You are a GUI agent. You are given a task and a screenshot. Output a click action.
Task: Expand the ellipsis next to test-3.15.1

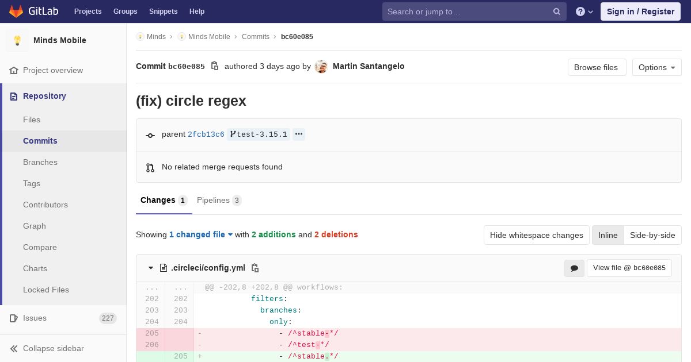[298, 134]
